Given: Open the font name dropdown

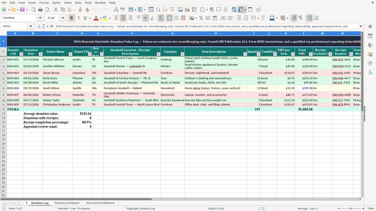Looking at the screenshot, I should pyautogui.click(x=40, y=18).
